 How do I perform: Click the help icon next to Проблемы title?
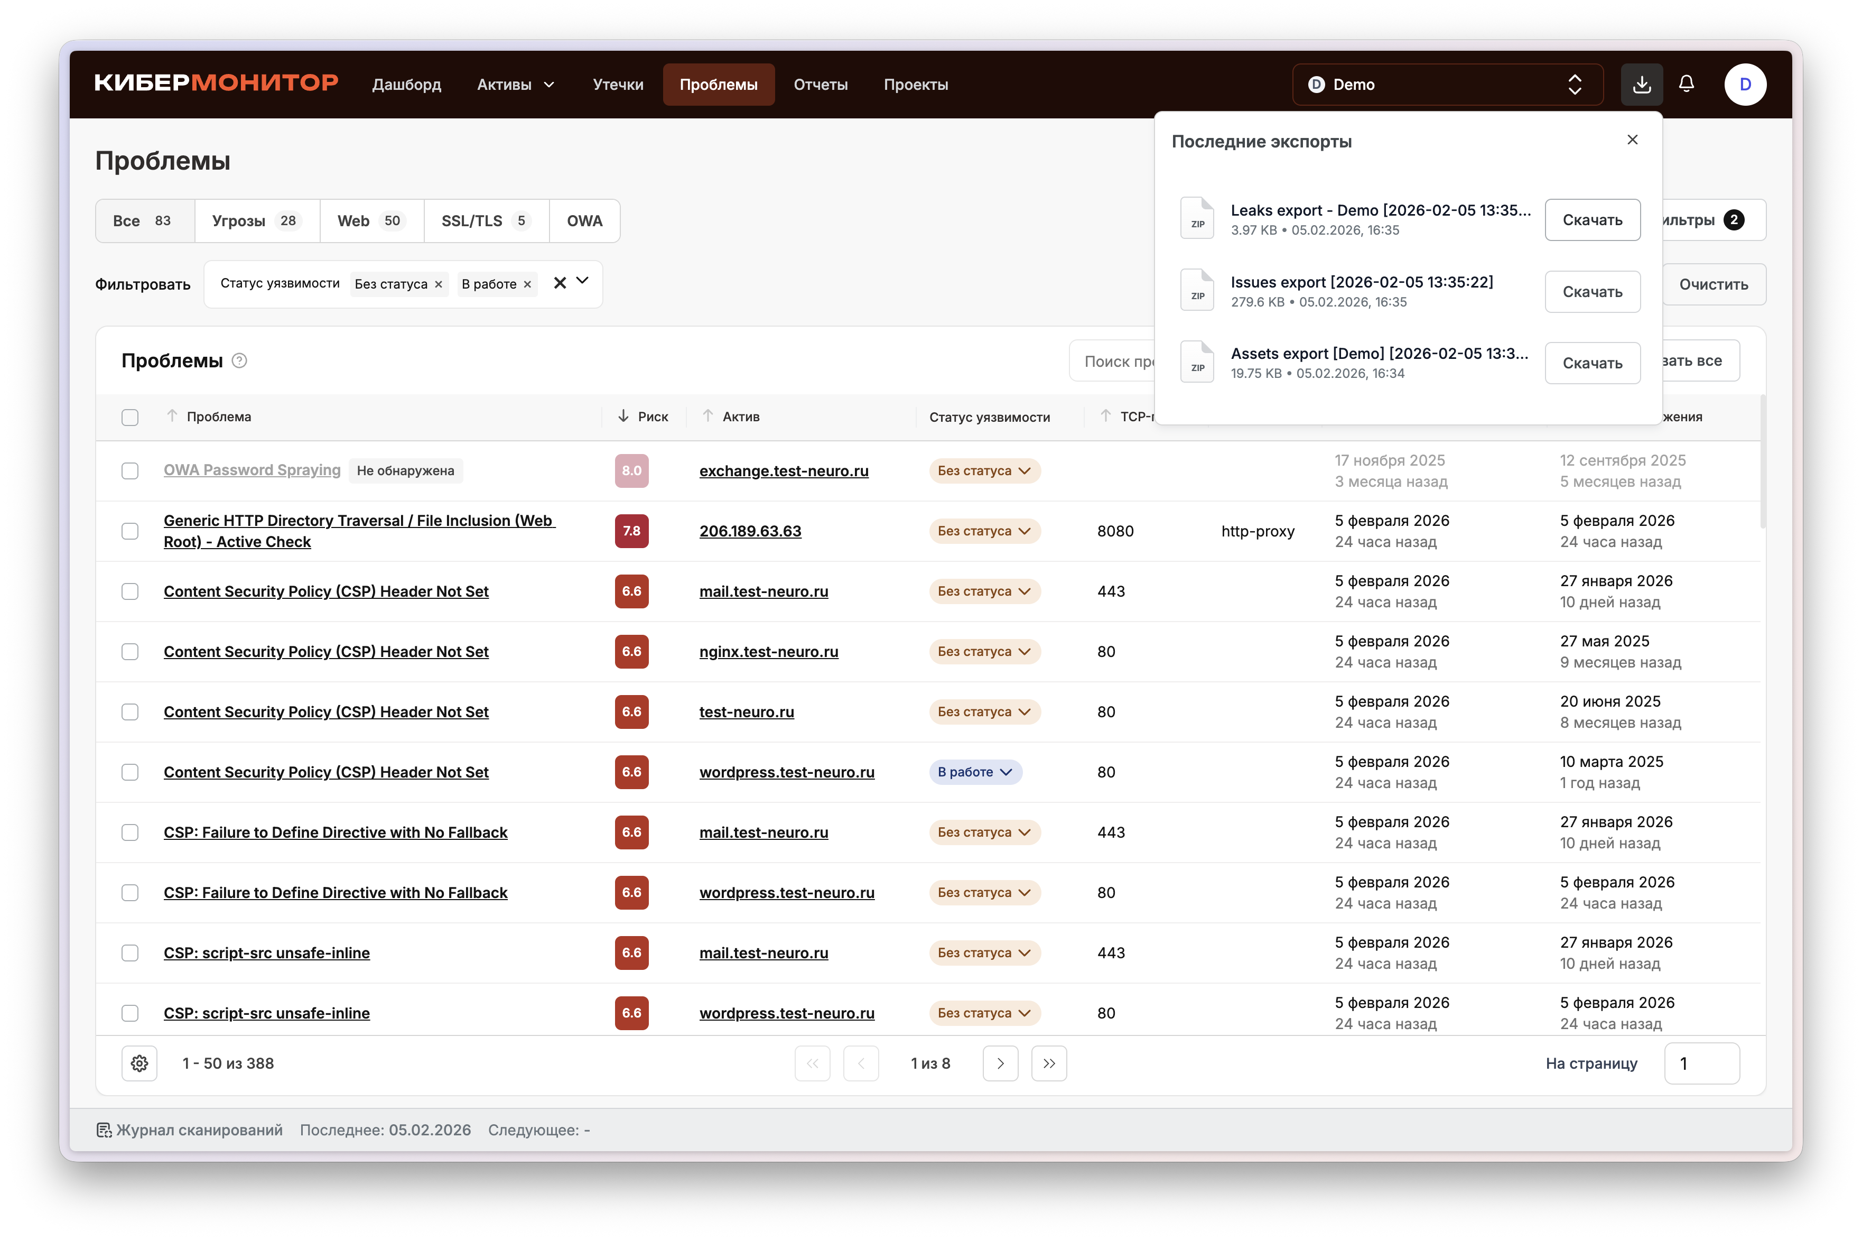pos(239,360)
